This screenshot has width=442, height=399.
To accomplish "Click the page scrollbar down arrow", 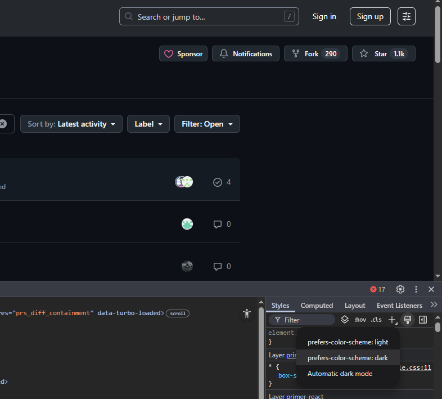I will tap(438, 276).
